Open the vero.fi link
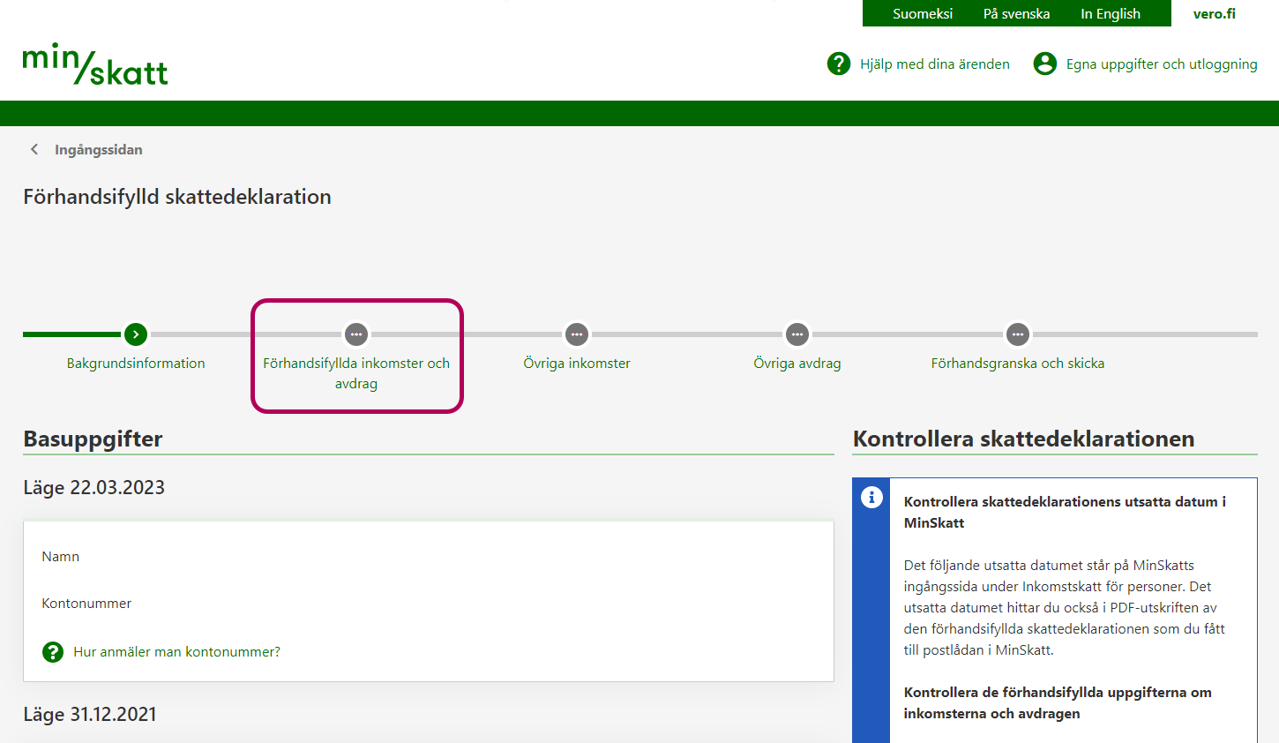The height and width of the screenshot is (743, 1279). coord(1214,14)
